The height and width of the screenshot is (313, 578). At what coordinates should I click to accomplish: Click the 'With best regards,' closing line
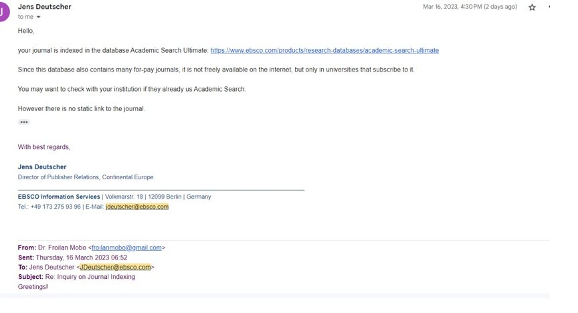(x=44, y=146)
